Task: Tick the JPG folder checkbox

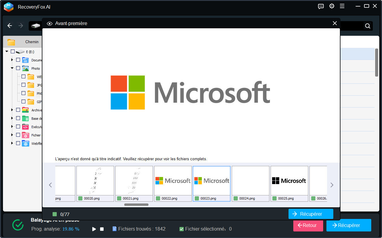Action: (23, 85)
